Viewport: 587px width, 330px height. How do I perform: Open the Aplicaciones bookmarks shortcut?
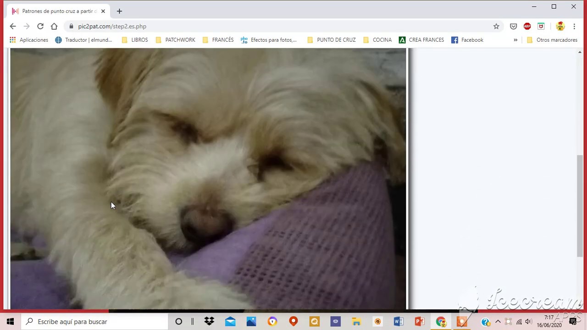pos(29,40)
